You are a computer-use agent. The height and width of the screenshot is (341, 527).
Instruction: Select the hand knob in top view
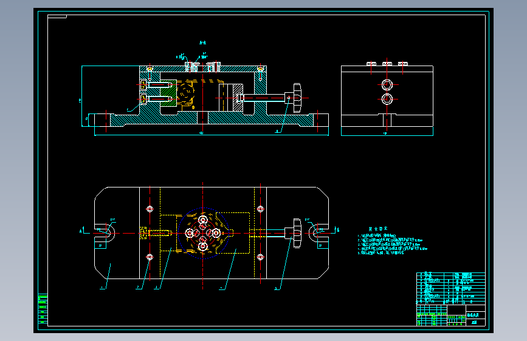[x=297, y=233]
